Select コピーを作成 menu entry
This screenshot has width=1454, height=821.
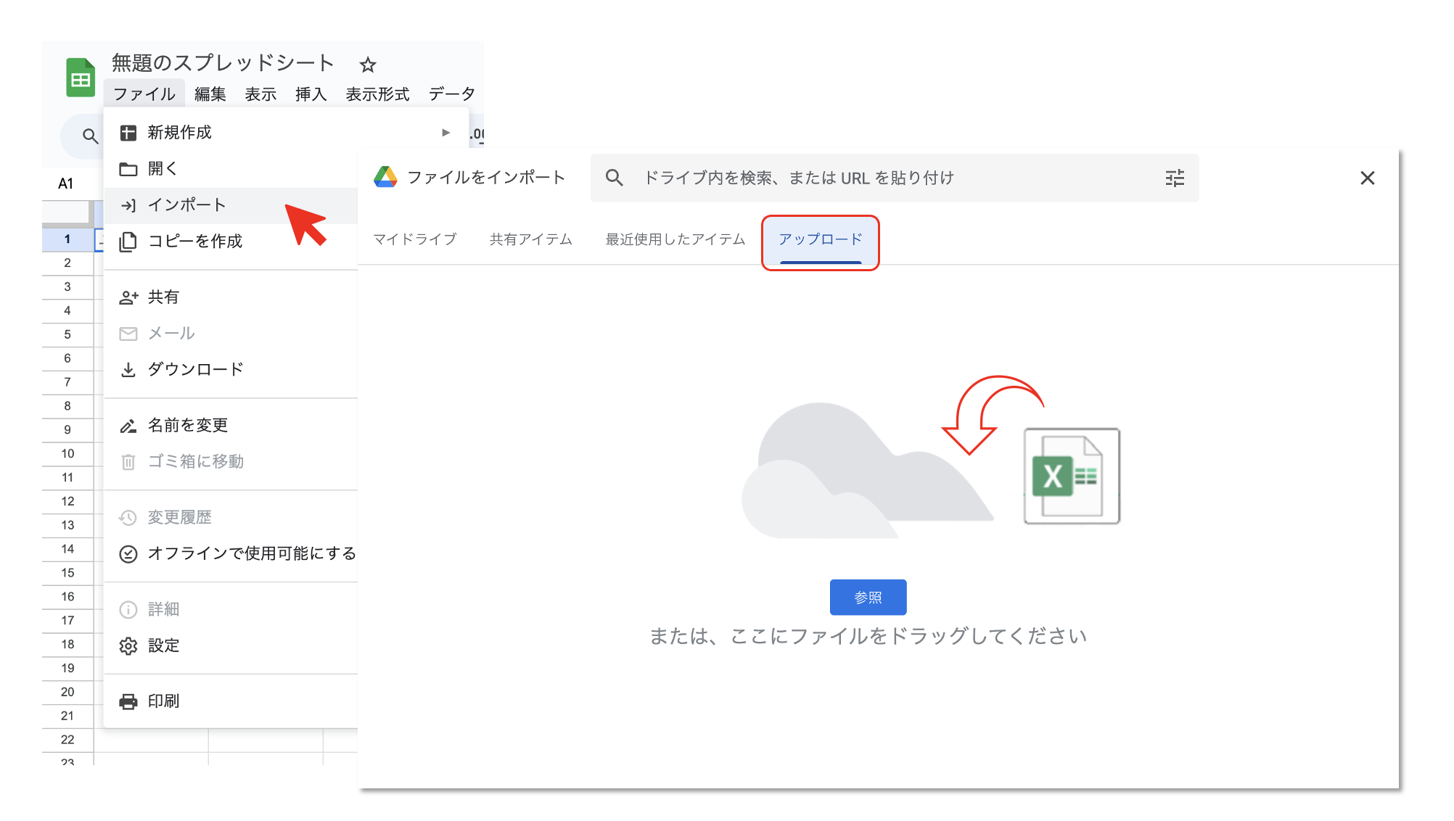[232, 242]
